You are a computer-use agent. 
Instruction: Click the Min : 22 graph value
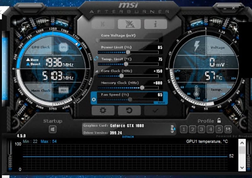(x=30, y=141)
